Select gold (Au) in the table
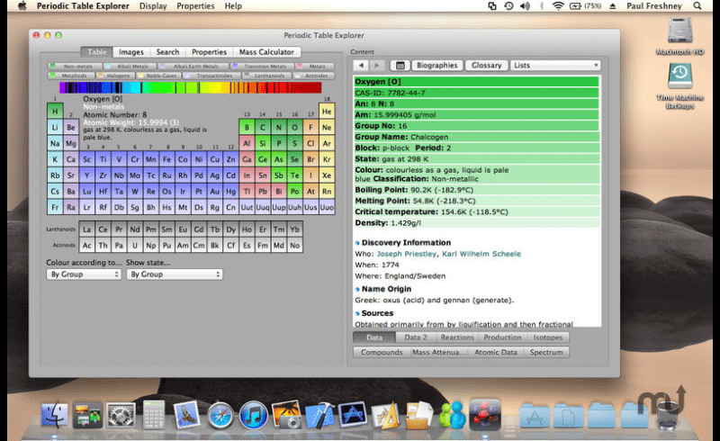 214,191
